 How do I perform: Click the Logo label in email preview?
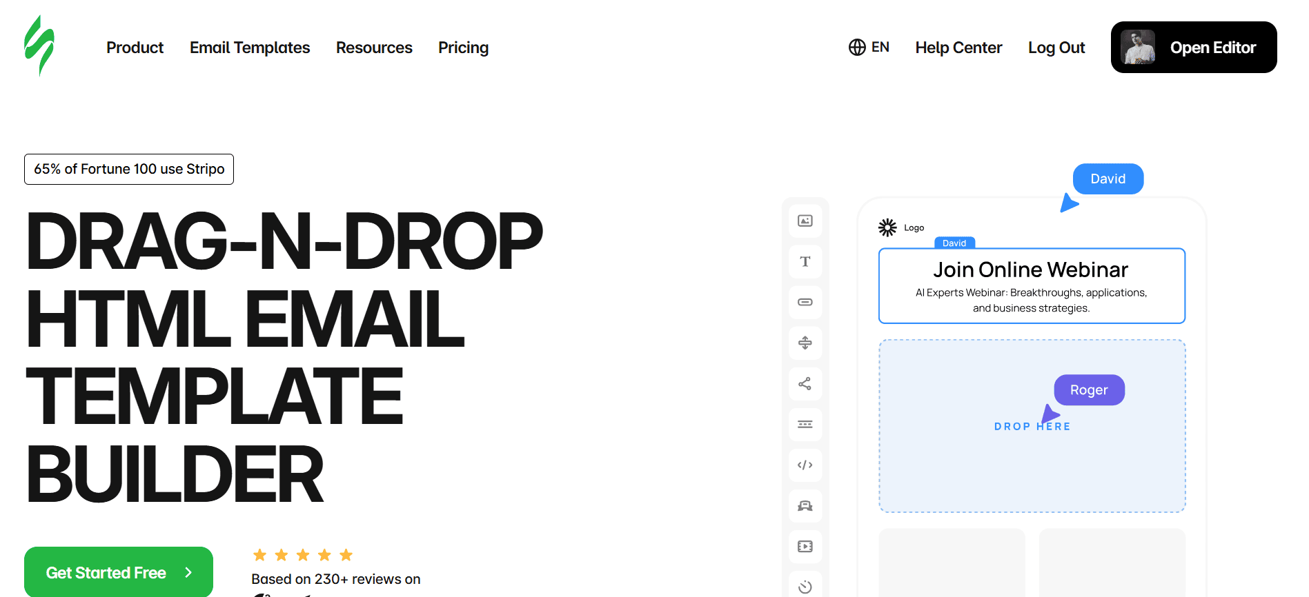914,227
